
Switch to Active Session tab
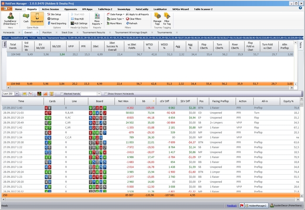click(51, 9)
